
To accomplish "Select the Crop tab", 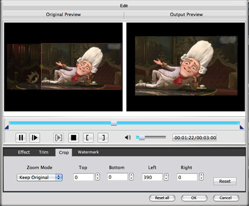I will pyautogui.click(x=64, y=152).
